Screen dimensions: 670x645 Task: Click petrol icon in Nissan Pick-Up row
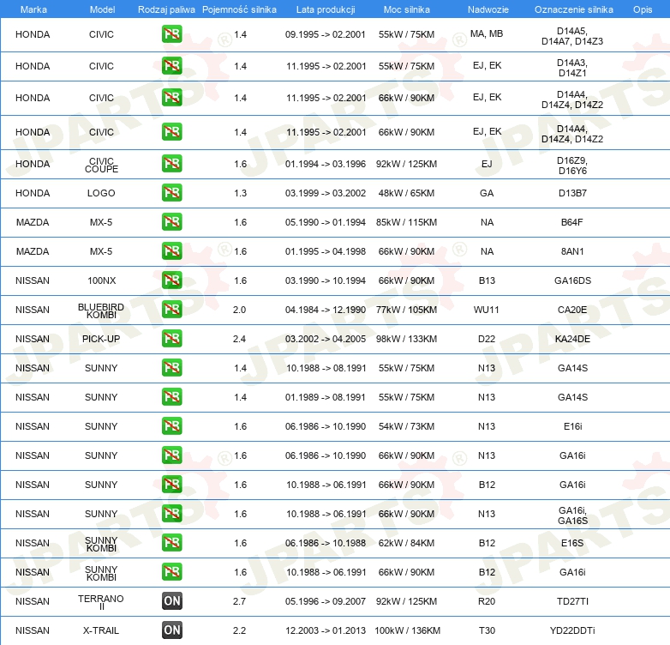tap(171, 339)
